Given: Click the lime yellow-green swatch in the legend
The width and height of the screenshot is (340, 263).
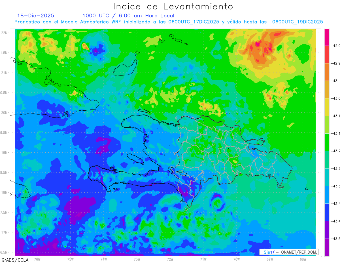Looking at the screenshot, I should coord(327,125).
